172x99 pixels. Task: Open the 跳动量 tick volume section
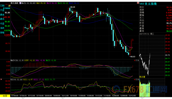(x=142, y=77)
